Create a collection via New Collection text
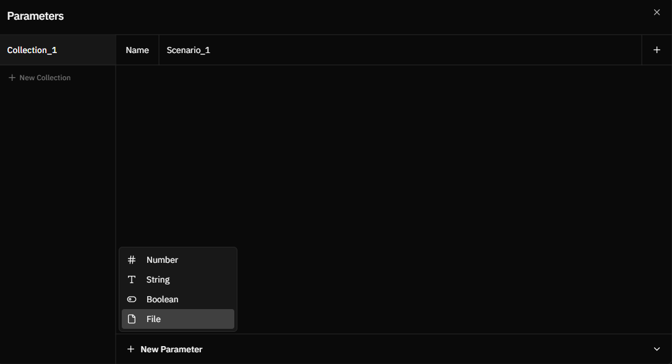The image size is (672, 364). [45, 78]
